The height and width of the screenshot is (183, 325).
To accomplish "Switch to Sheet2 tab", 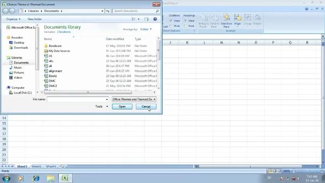I will click(37, 166).
